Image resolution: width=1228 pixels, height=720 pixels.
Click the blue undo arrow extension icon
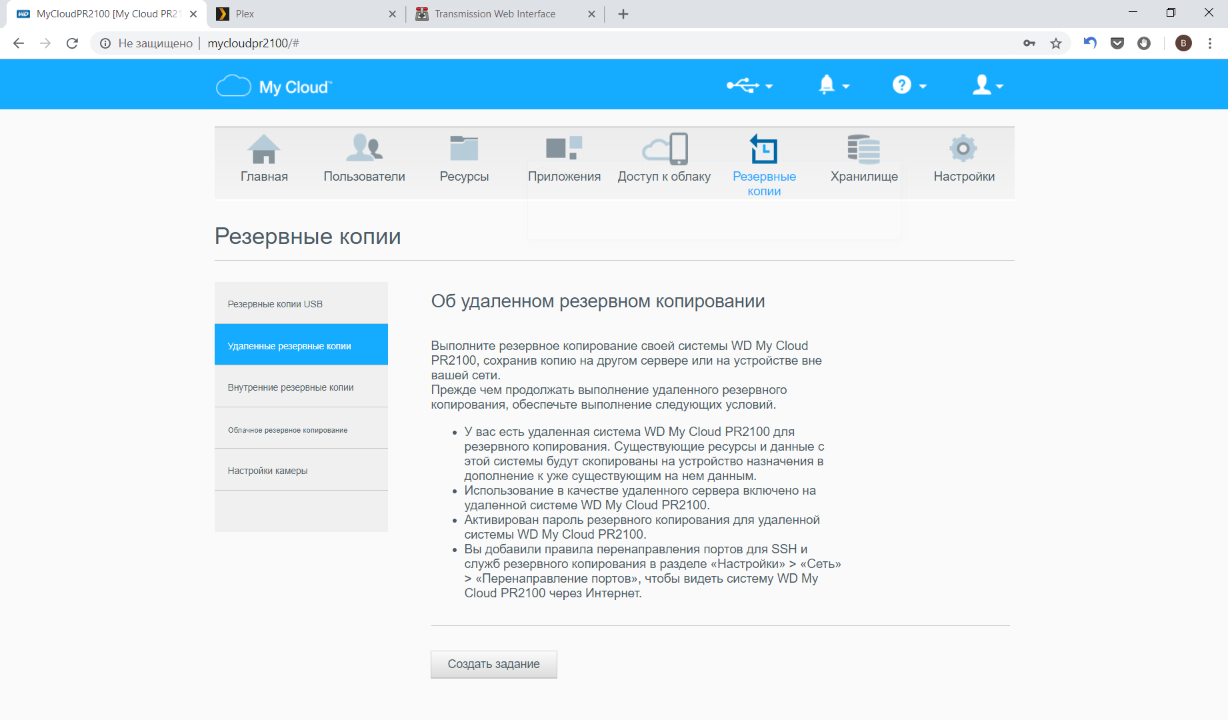1090,43
